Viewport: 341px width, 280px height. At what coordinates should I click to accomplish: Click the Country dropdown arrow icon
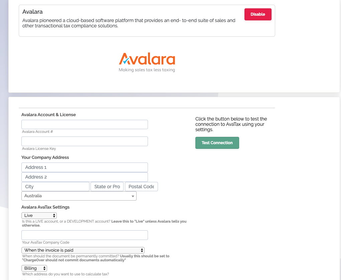(x=133, y=196)
